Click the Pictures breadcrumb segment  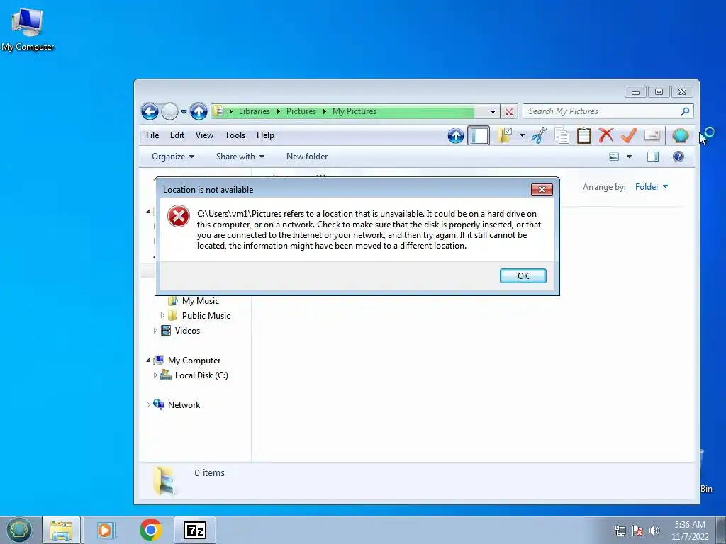301,111
